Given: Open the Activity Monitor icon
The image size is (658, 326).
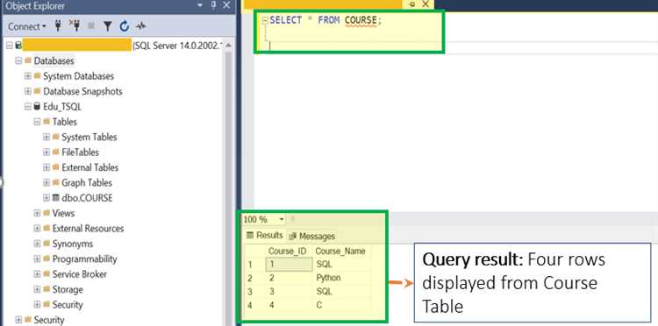Looking at the screenshot, I should click(x=140, y=26).
